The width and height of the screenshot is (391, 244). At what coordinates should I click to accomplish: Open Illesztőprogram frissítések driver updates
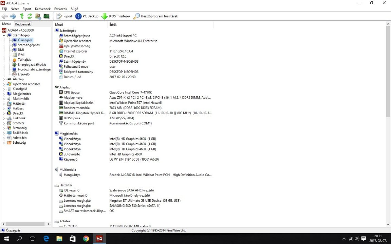155,16
